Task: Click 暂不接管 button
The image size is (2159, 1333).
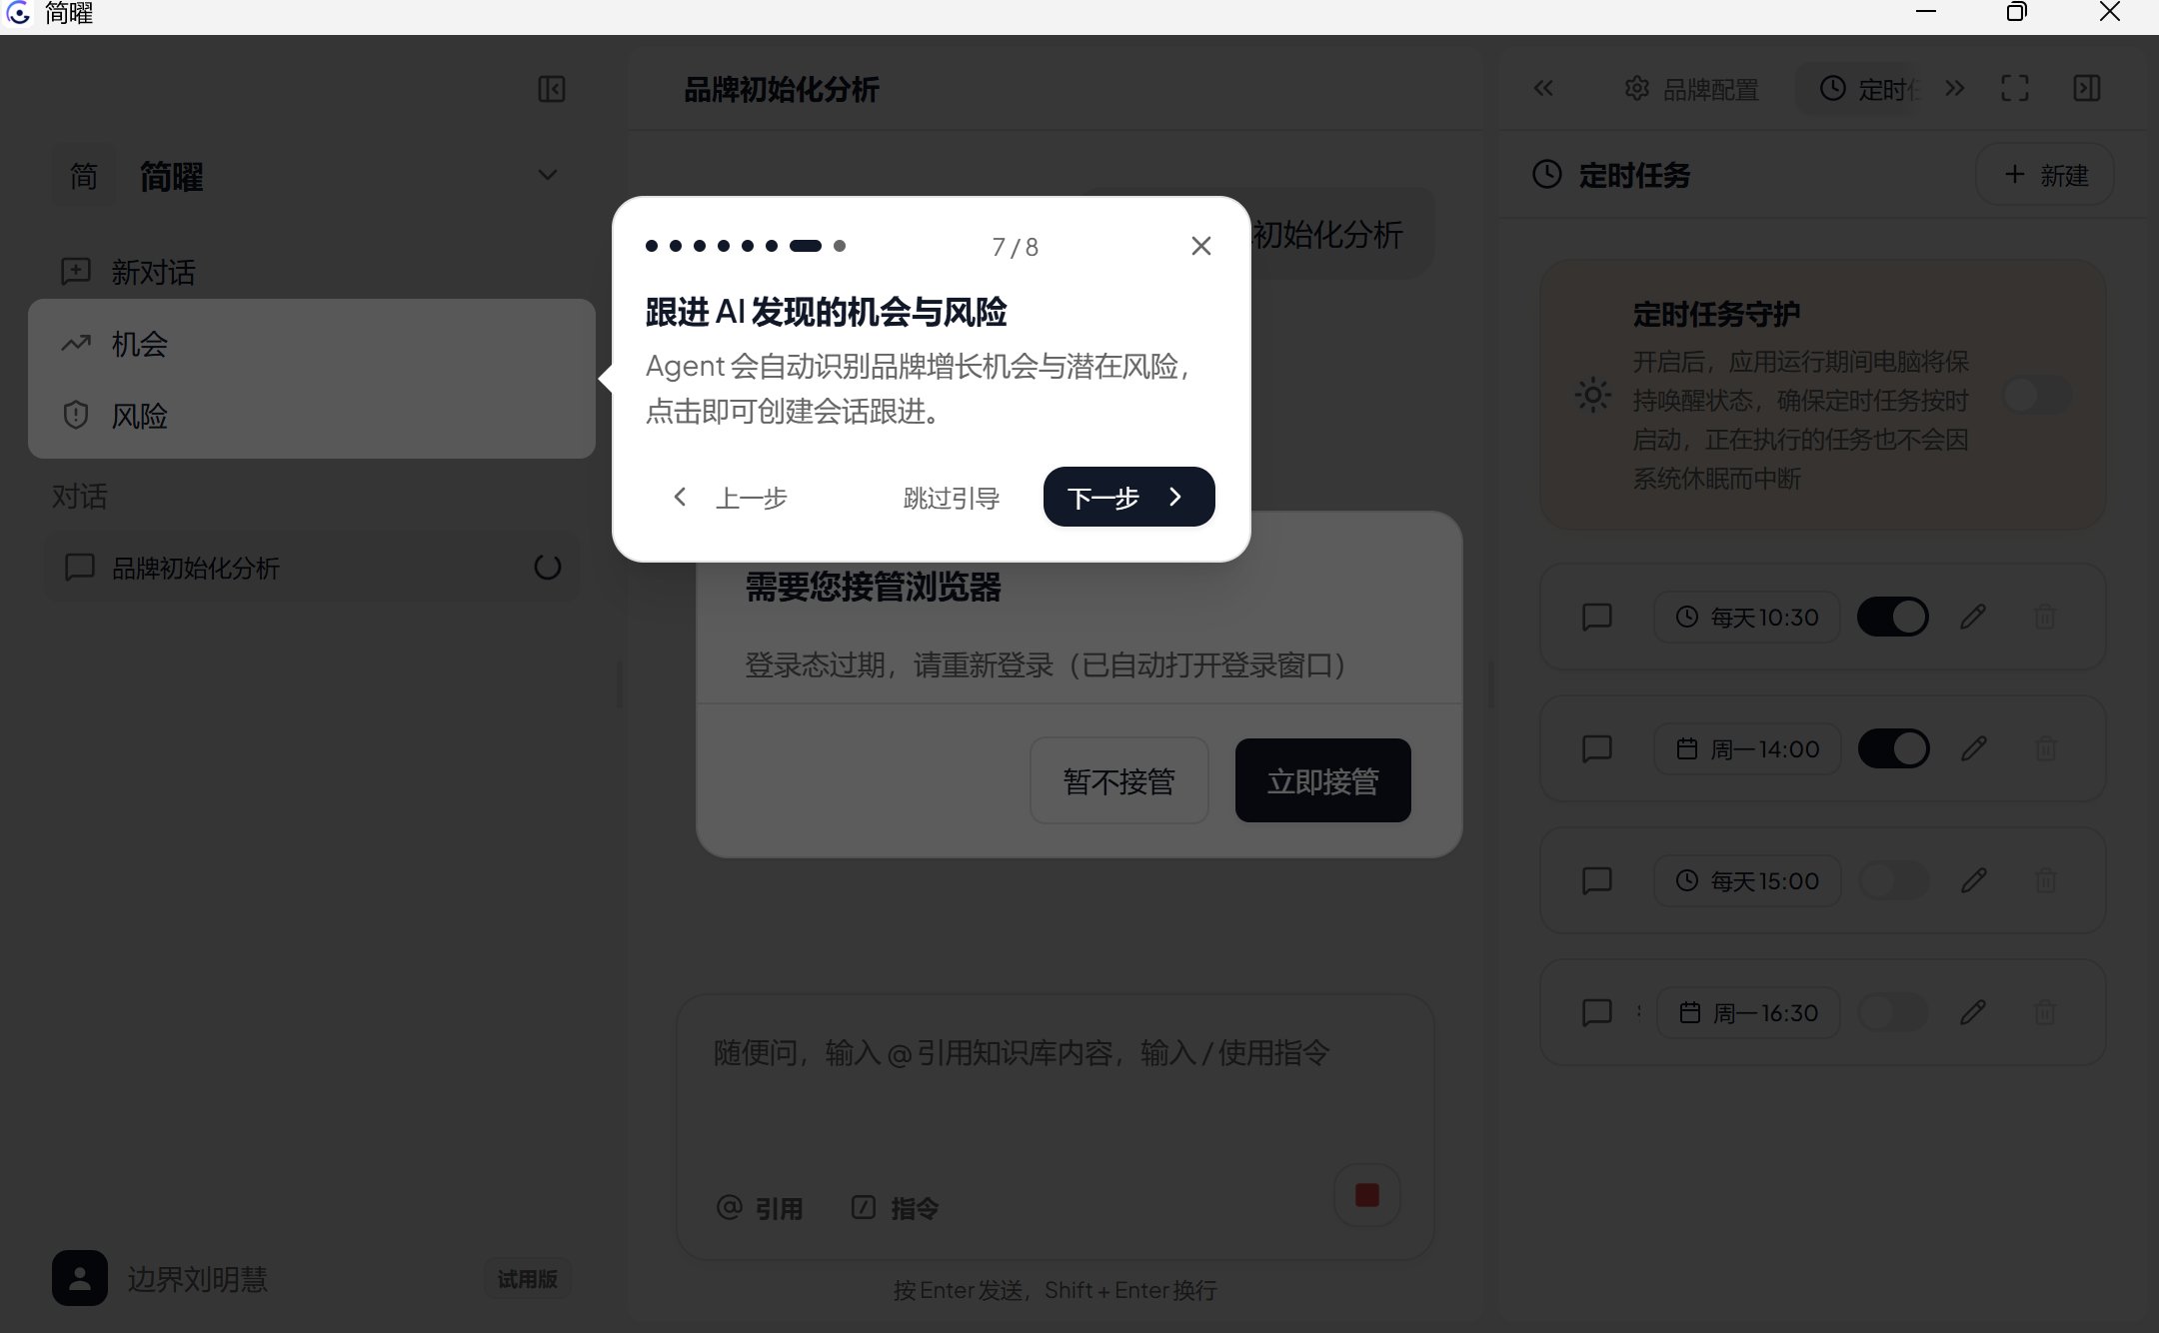Action: 1118,780
